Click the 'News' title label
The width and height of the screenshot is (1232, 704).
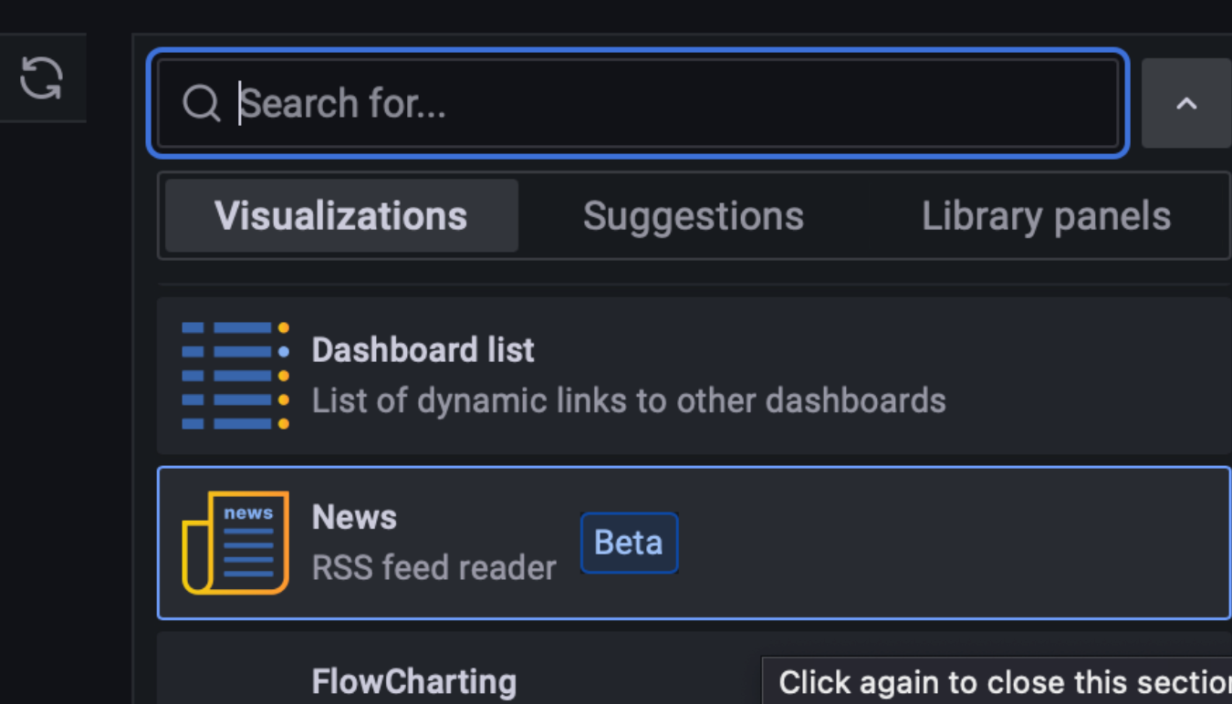tap(354, 517)
